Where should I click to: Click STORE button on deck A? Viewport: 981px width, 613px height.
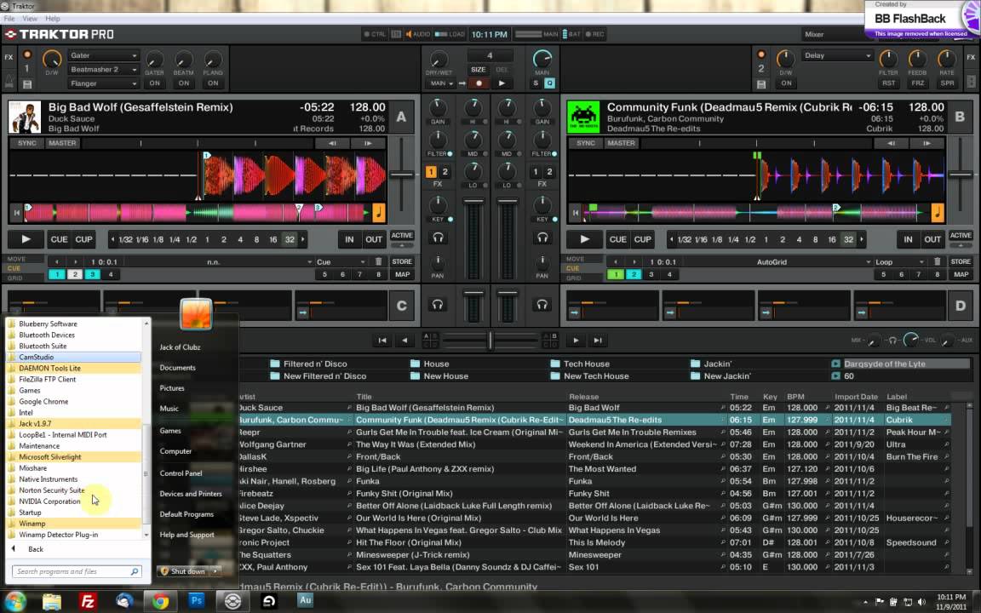pyautogui.click(x=402, y=261)
